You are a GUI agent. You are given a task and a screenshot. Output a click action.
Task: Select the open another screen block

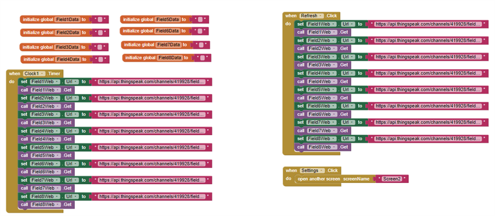click(x=334, y=179)
